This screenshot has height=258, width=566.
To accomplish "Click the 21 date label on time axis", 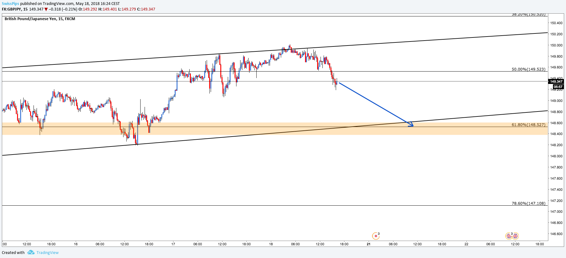I will tap(368, 244).
